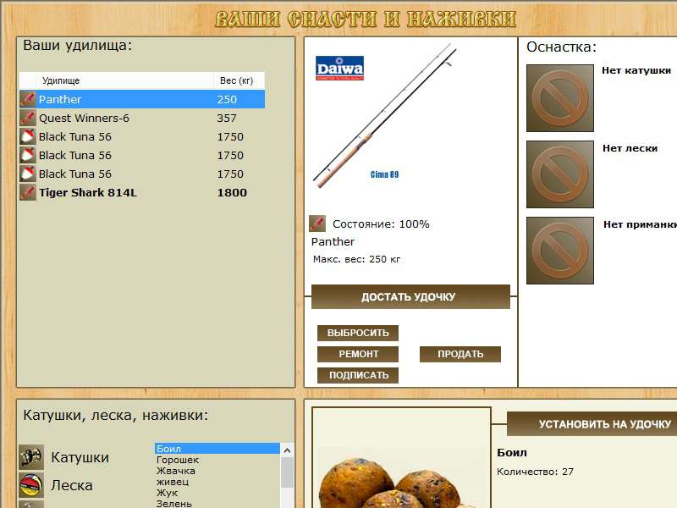Click the rod icon beside Quest Winners-6
The width and height of the screenshot is (677, 508).
(x=28, y=118)
